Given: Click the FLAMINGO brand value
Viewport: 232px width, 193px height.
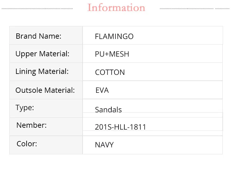Looking at the screenshot, I should coord(114,36).
